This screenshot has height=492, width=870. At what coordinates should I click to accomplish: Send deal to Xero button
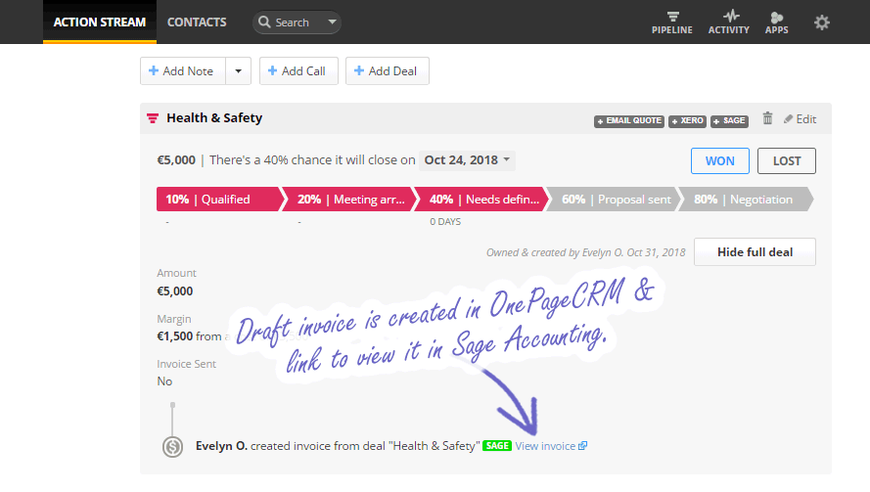(687, 121)
